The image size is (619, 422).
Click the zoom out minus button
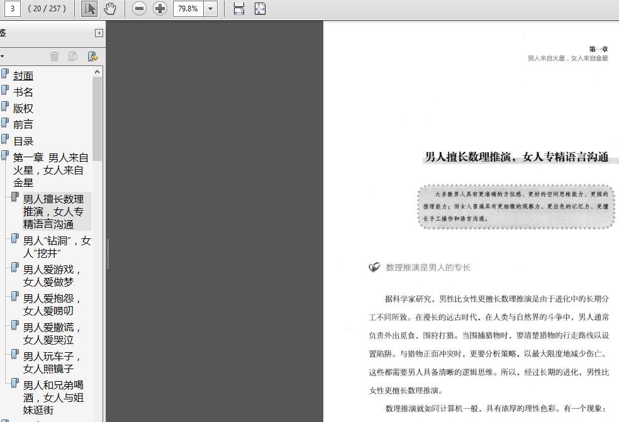point(140,9)
